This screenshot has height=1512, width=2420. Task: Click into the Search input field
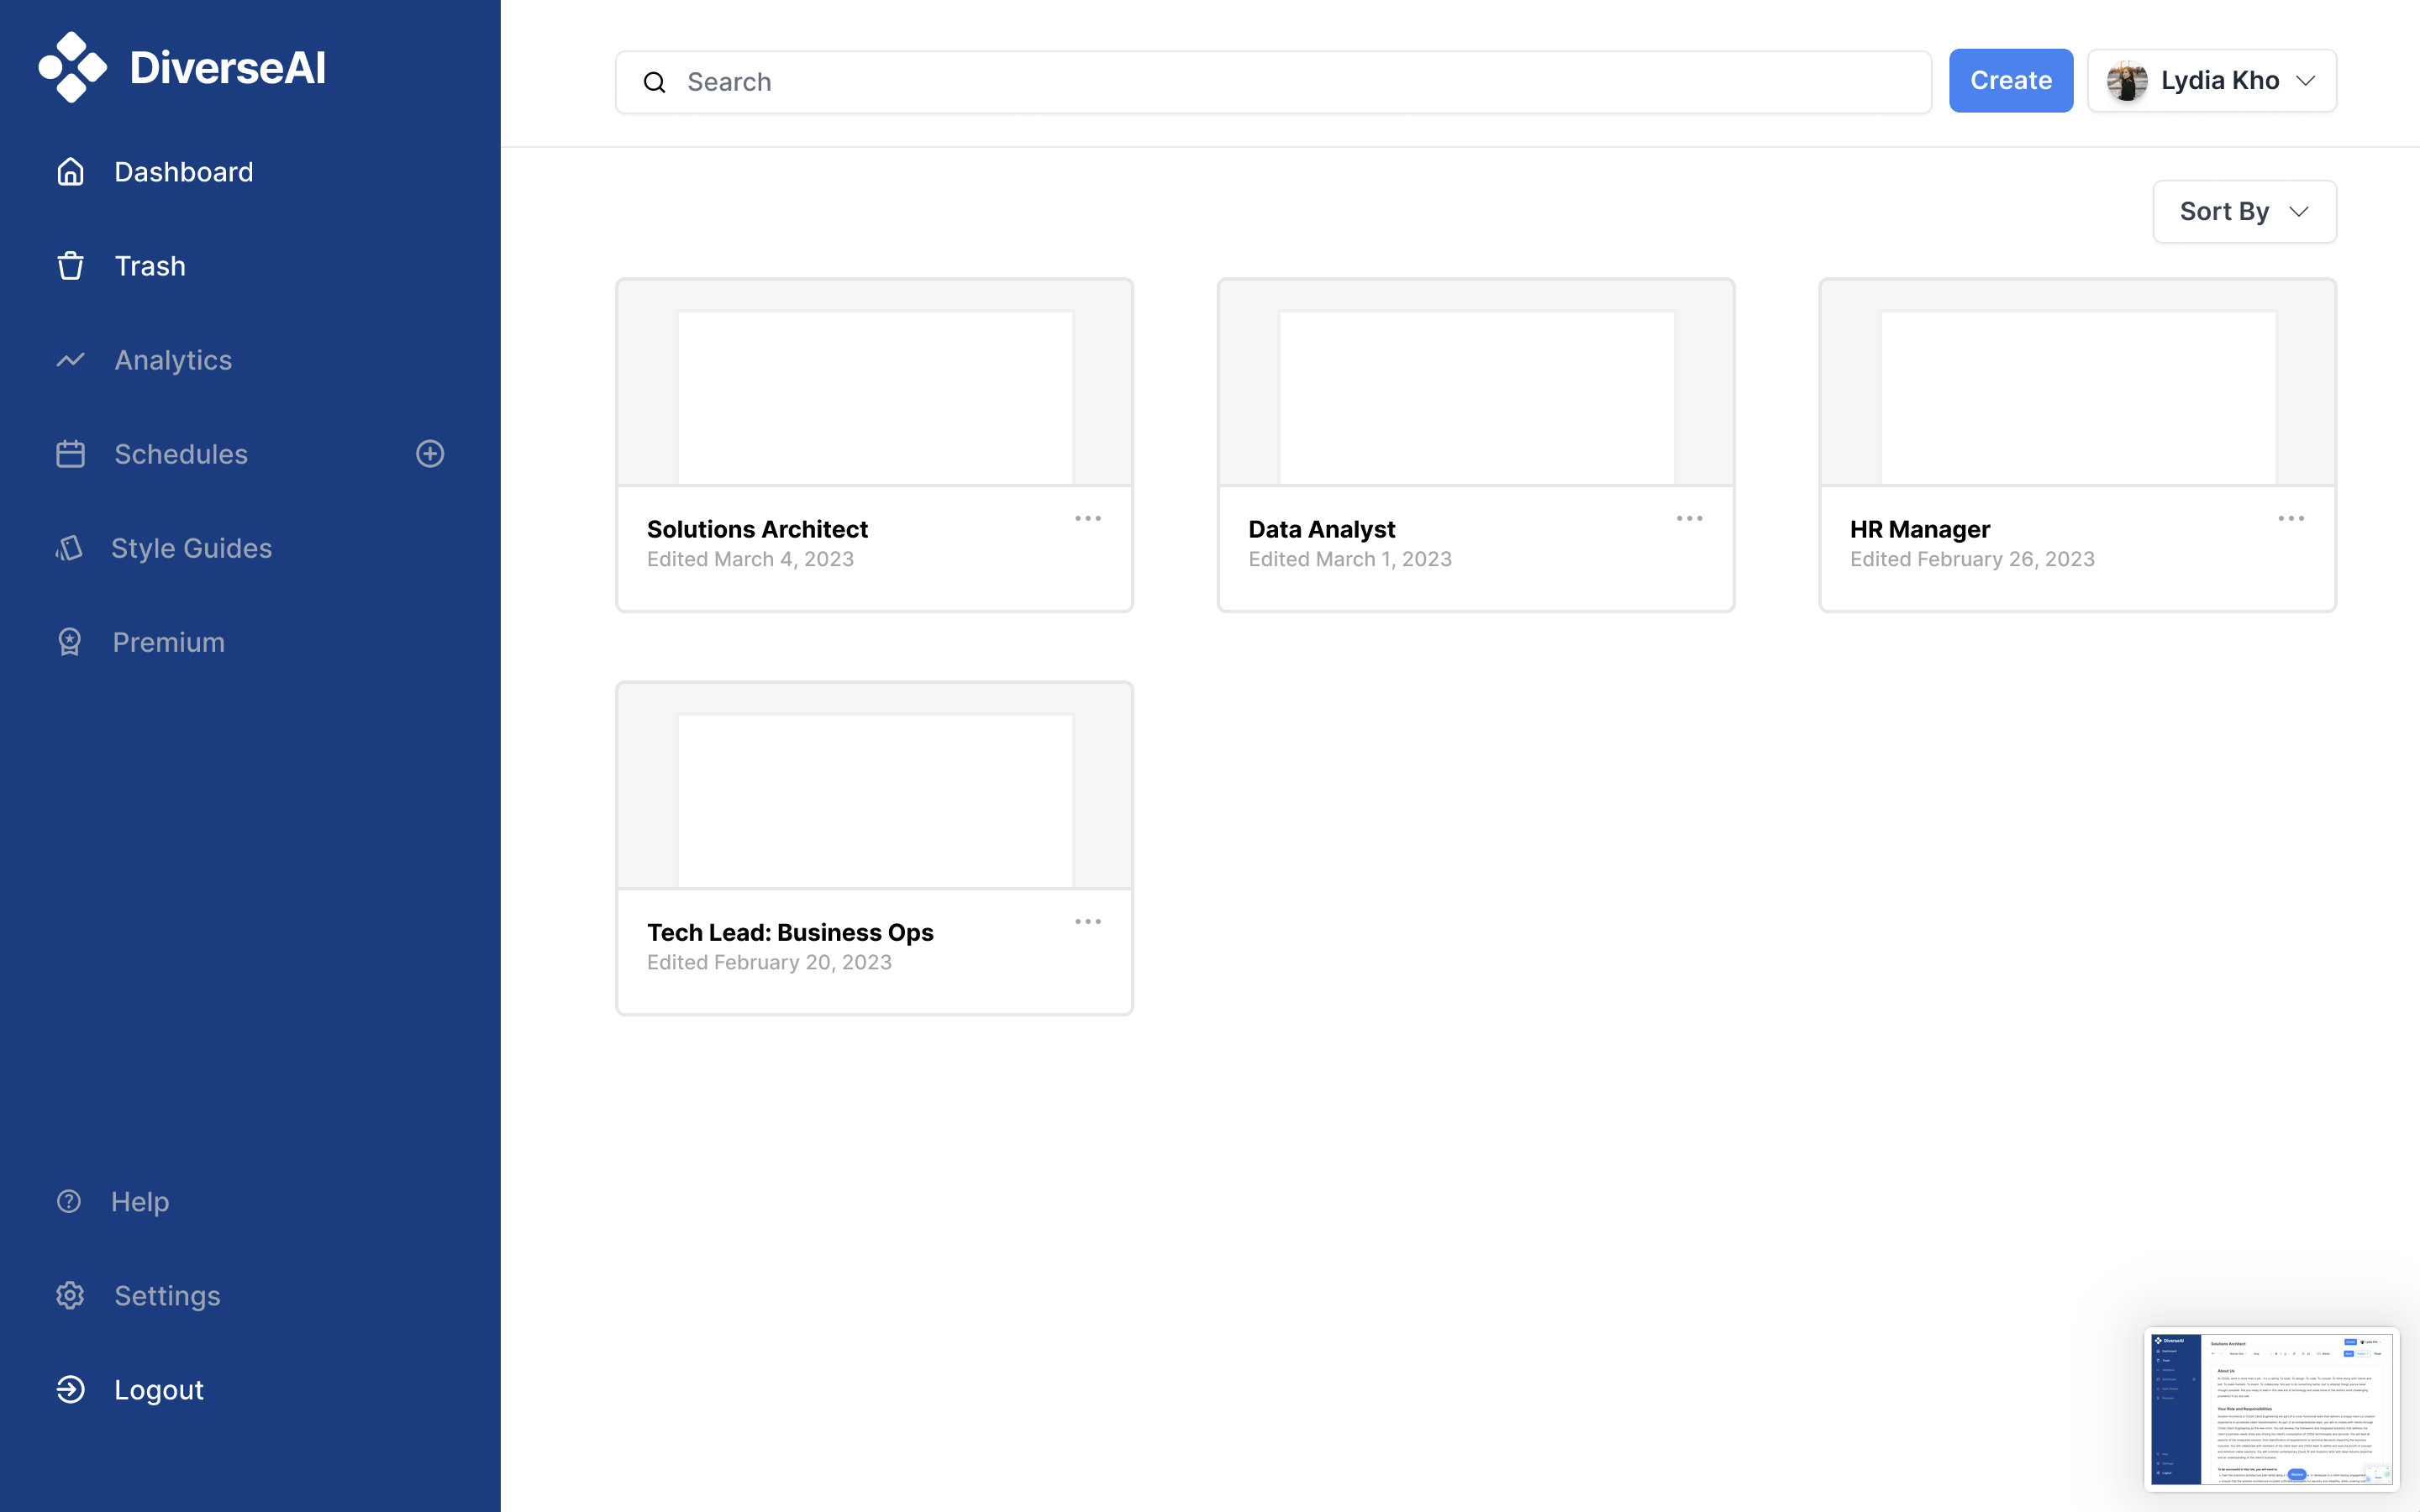1290,82
